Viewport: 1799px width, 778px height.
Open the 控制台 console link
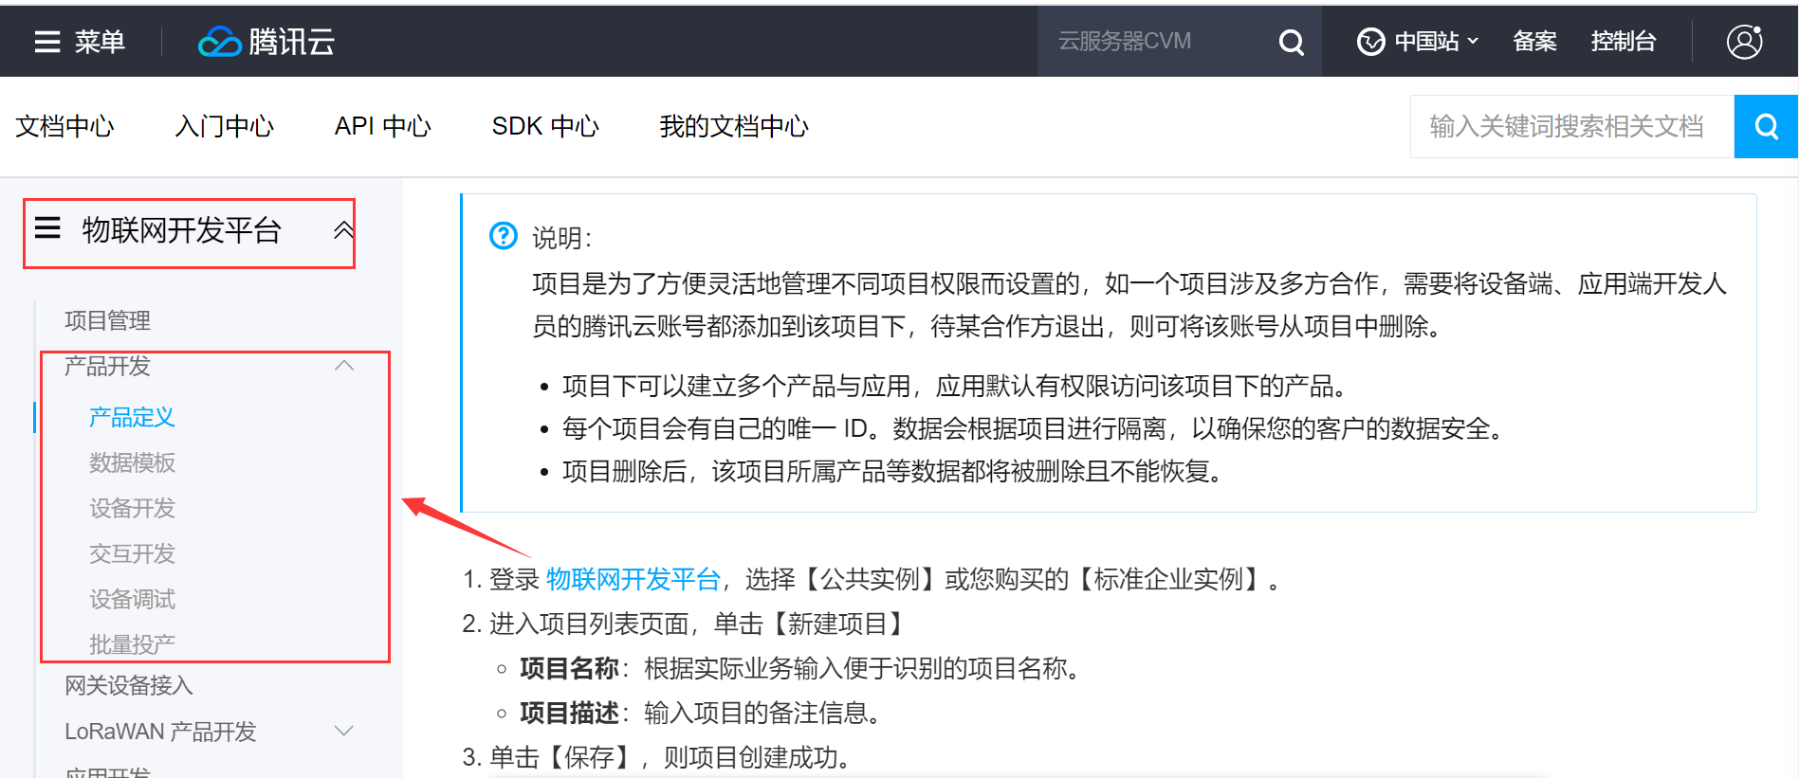[x=1623, y=42]
